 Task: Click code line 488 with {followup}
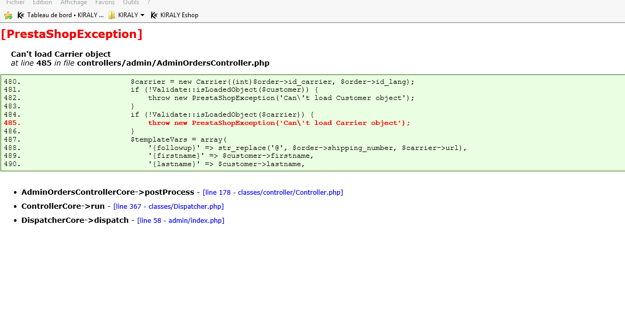307,148
